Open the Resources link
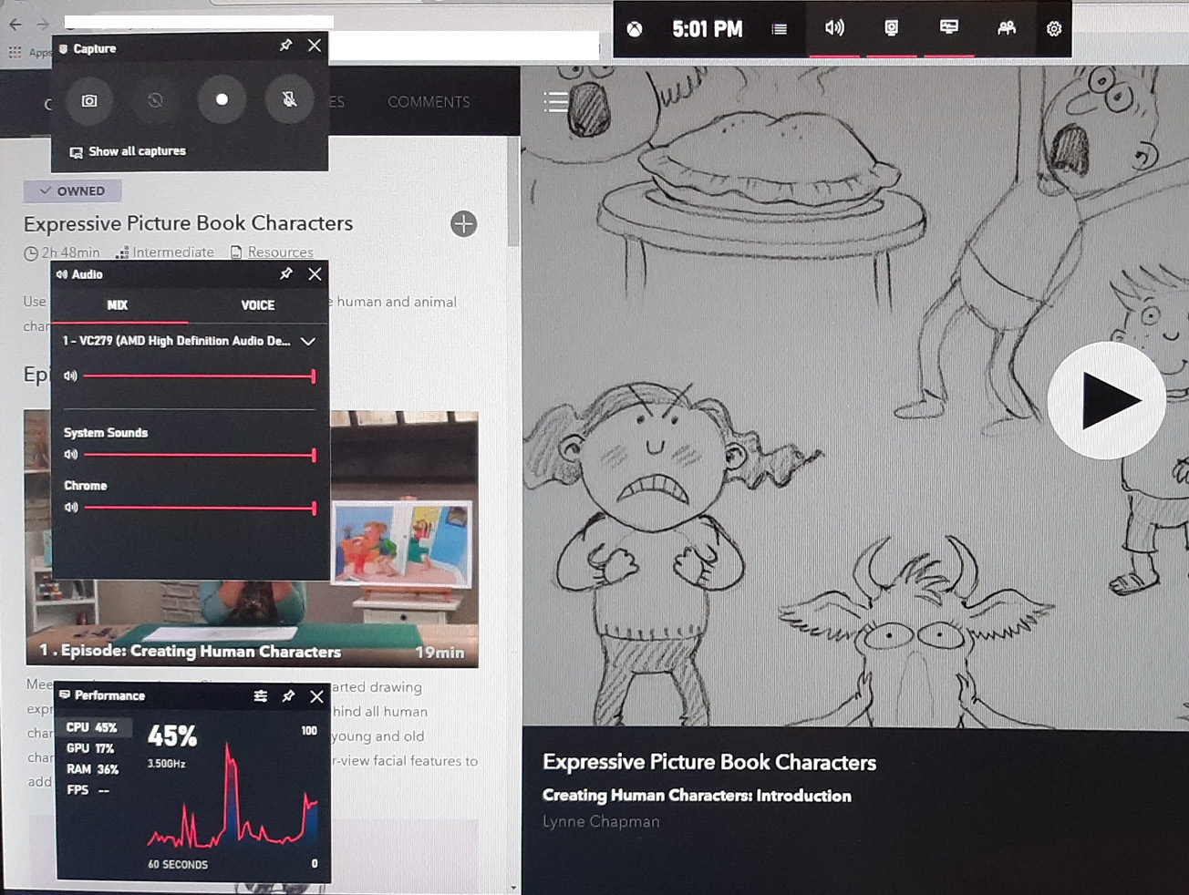 (280, 252)
